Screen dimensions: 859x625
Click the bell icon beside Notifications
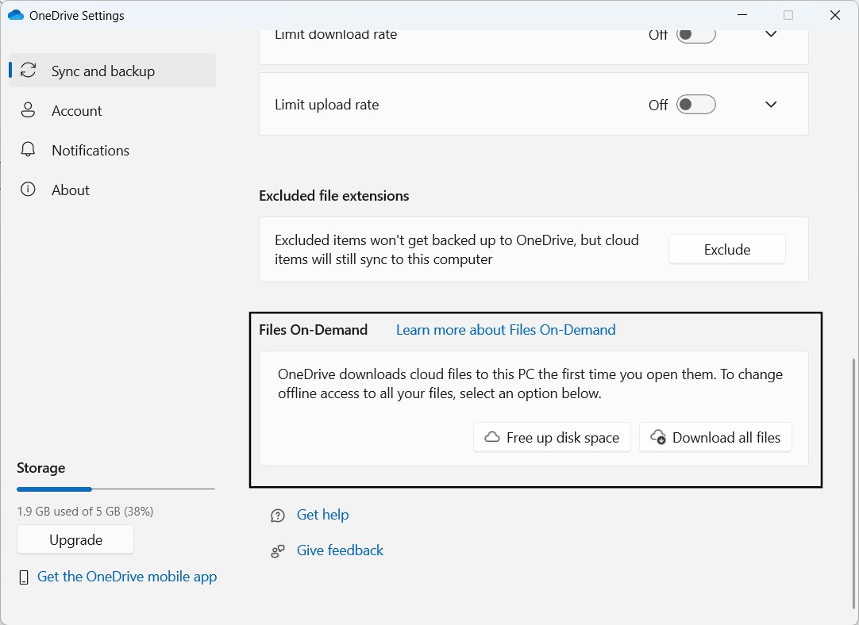coord(28,149)
